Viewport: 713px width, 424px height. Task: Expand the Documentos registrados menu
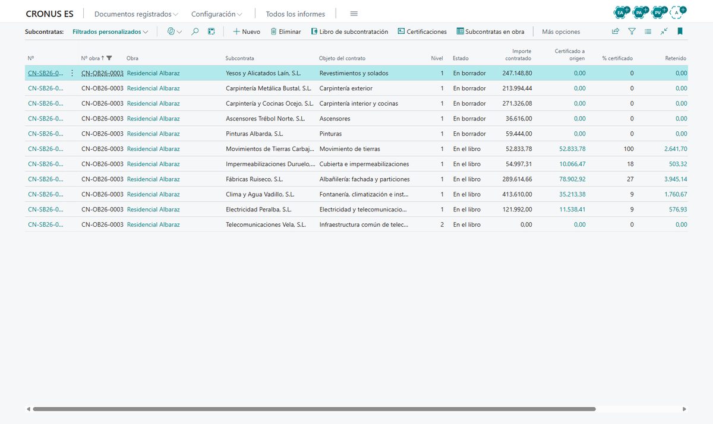(x=136, y=14)
